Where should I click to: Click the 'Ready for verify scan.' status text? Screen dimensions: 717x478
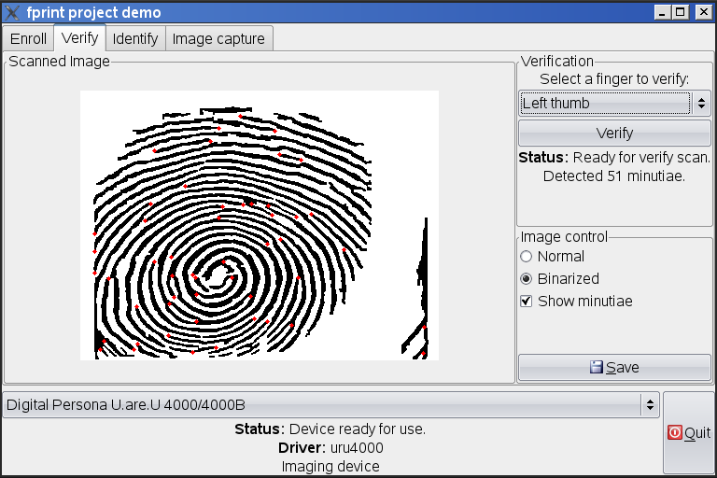(641, 158)
